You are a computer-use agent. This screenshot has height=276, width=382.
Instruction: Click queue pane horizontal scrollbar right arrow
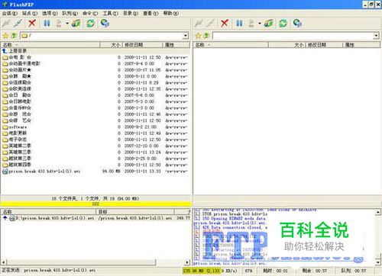(x=187, y=262)
